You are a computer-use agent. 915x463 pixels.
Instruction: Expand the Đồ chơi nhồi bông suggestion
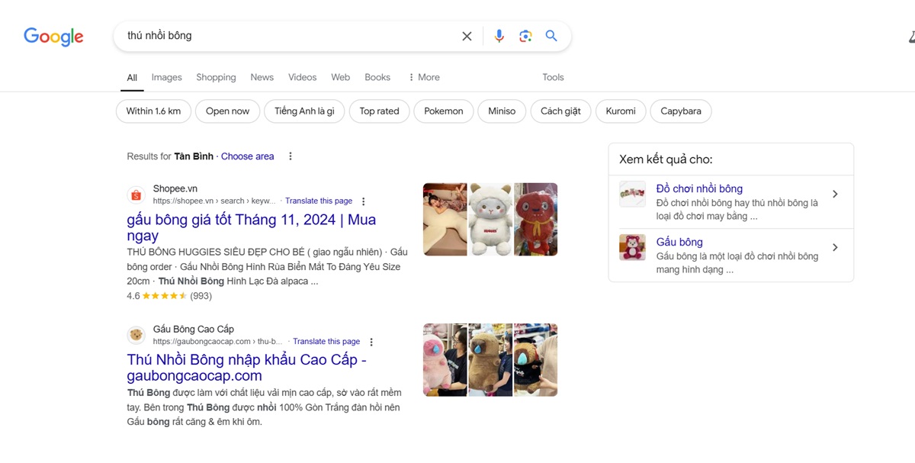(835, 195)
